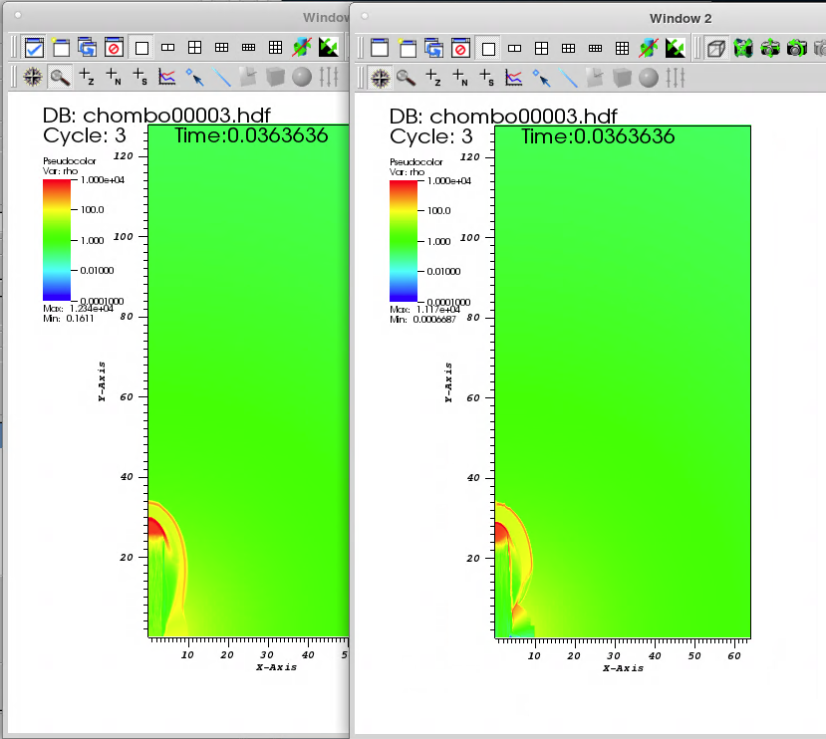Activate Zone pick (+Z) in the left window
This screenshot has width=826, height=739.
click(x=87, y=77)
